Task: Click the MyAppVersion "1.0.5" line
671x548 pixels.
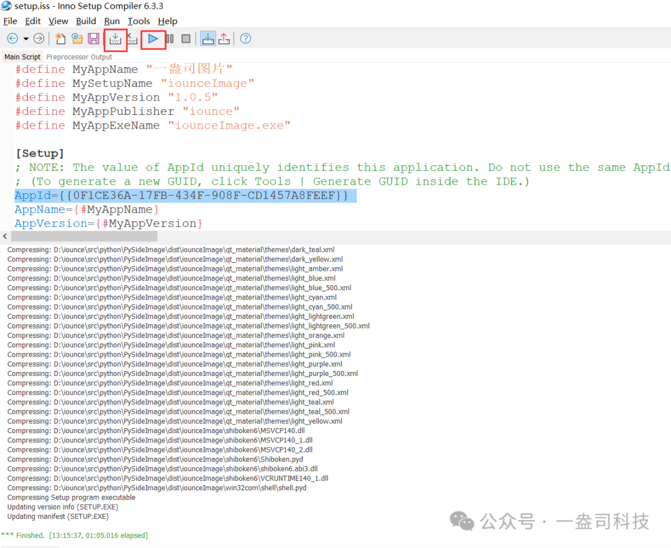Action: point(116,98)
